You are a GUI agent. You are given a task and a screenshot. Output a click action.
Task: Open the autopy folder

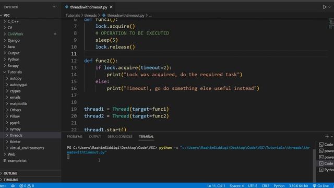pyautogui.click(x=16, y=78)
